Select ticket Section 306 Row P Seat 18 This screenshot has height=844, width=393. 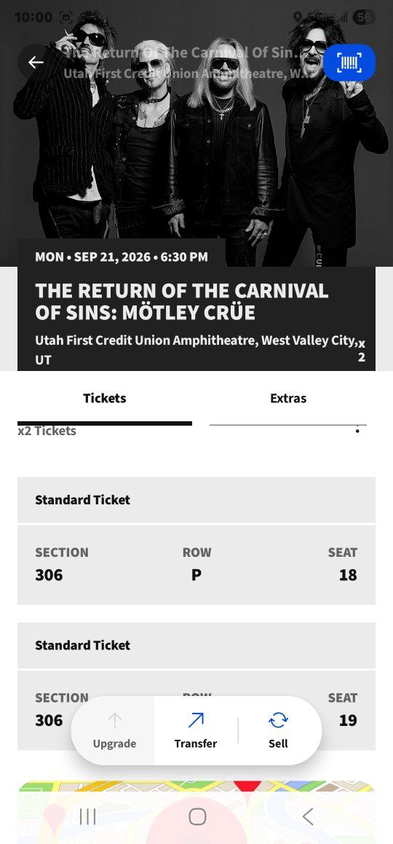(x=196, y=565)
